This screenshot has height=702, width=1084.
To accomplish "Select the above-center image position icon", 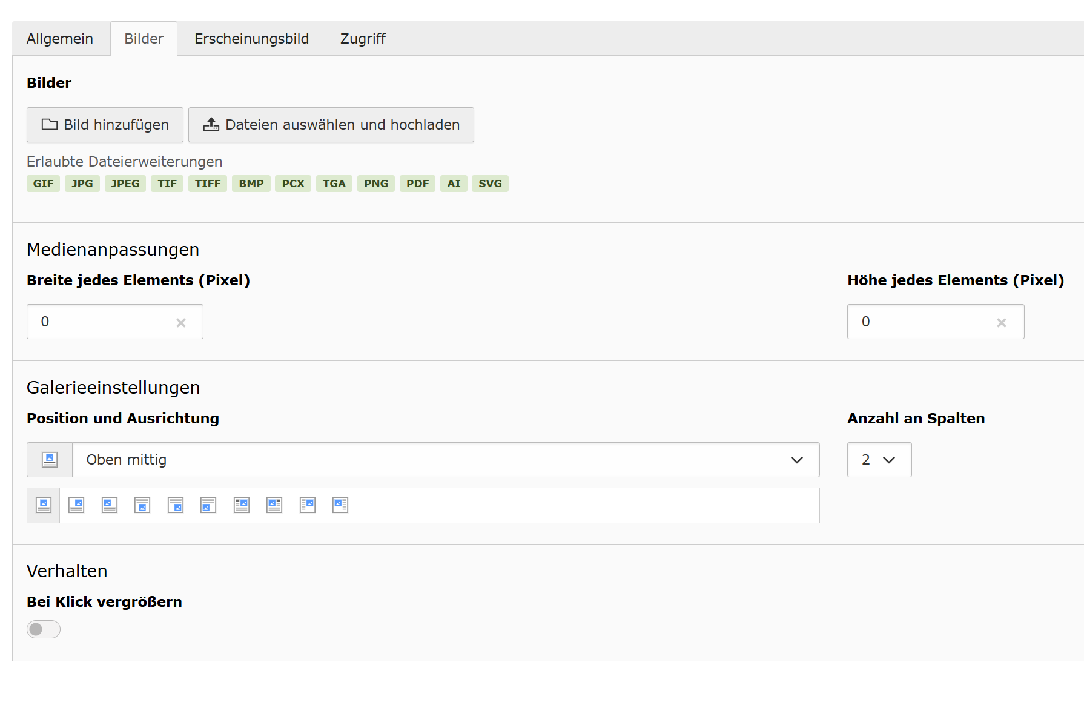I will (x=44, y=505).
